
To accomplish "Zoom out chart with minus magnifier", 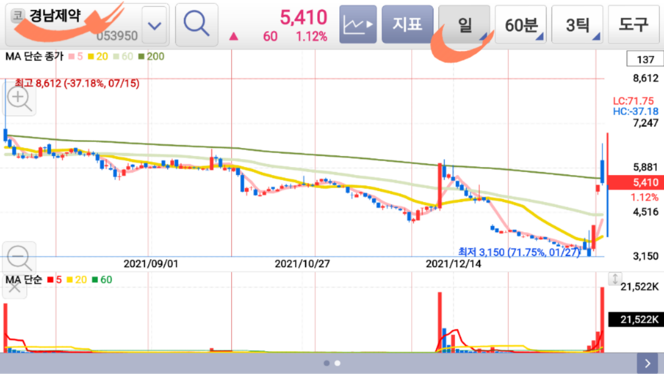I will pos(19,258).
